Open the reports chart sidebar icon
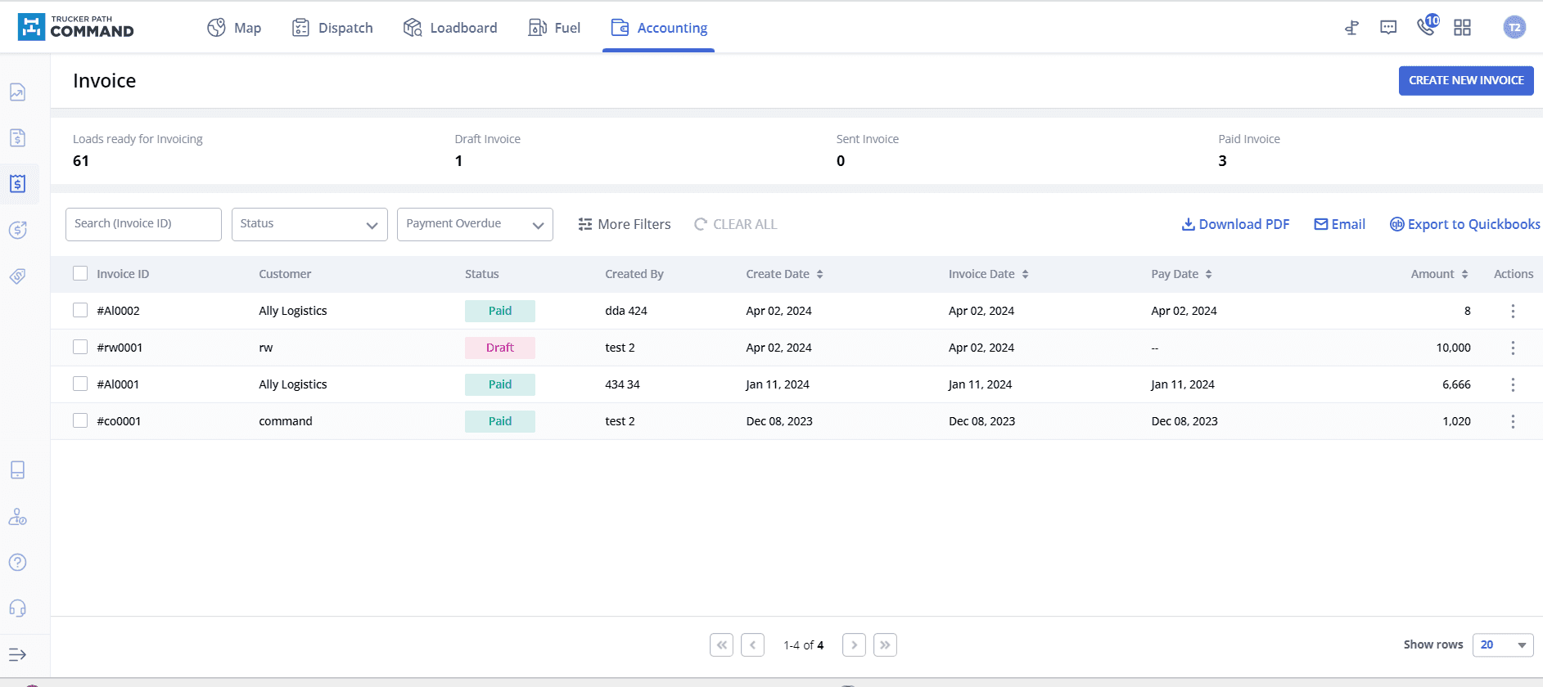This screenshot has width=1543, height=687. [x=17, y=92]
